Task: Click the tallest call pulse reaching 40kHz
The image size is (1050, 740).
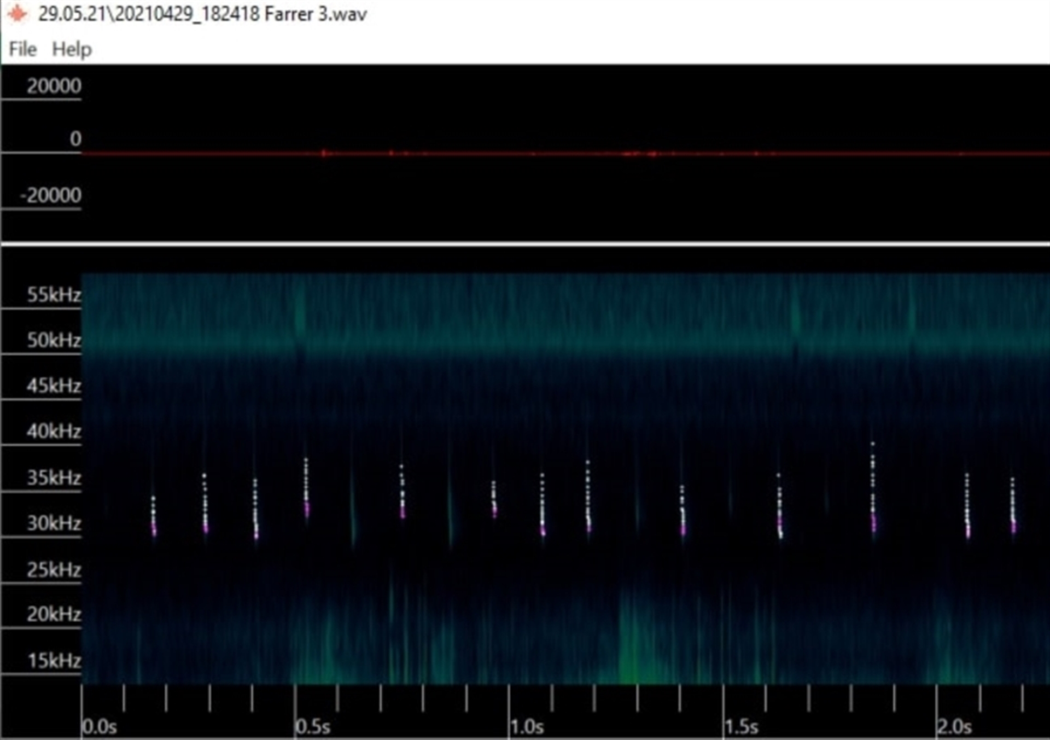Action: [873, 487]
